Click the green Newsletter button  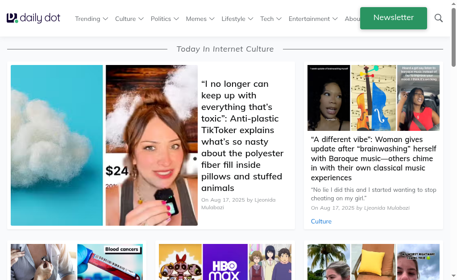coord(394,18)
